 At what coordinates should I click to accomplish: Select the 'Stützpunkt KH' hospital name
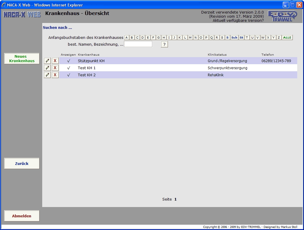pyautogui.click(x=91, y=61)
